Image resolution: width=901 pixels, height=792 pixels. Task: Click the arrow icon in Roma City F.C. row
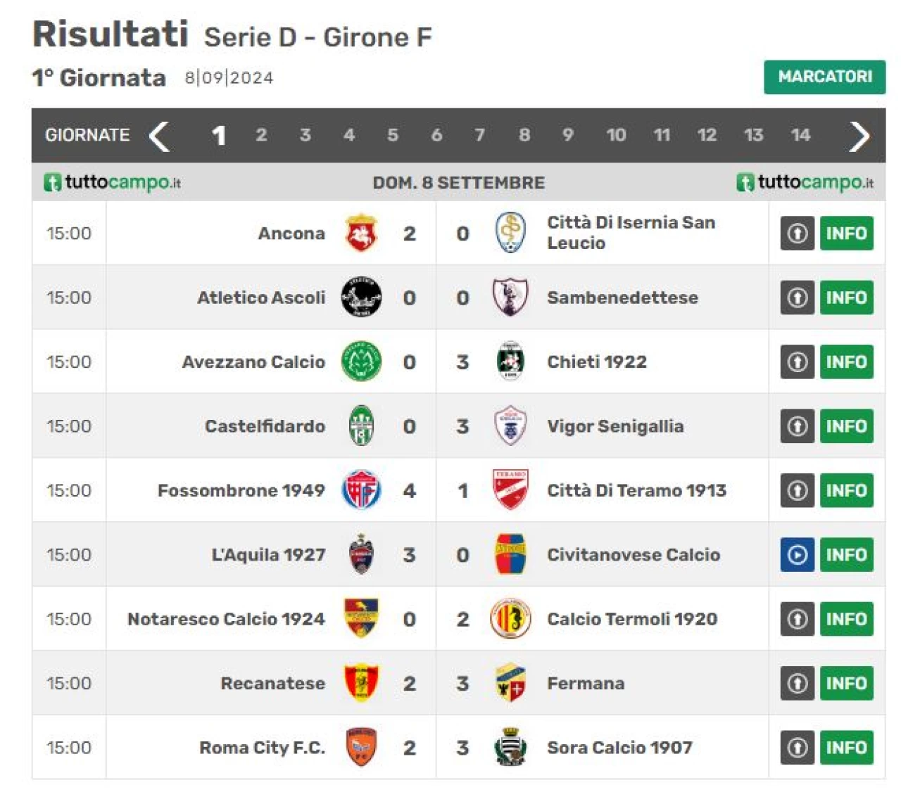(797, 748)
